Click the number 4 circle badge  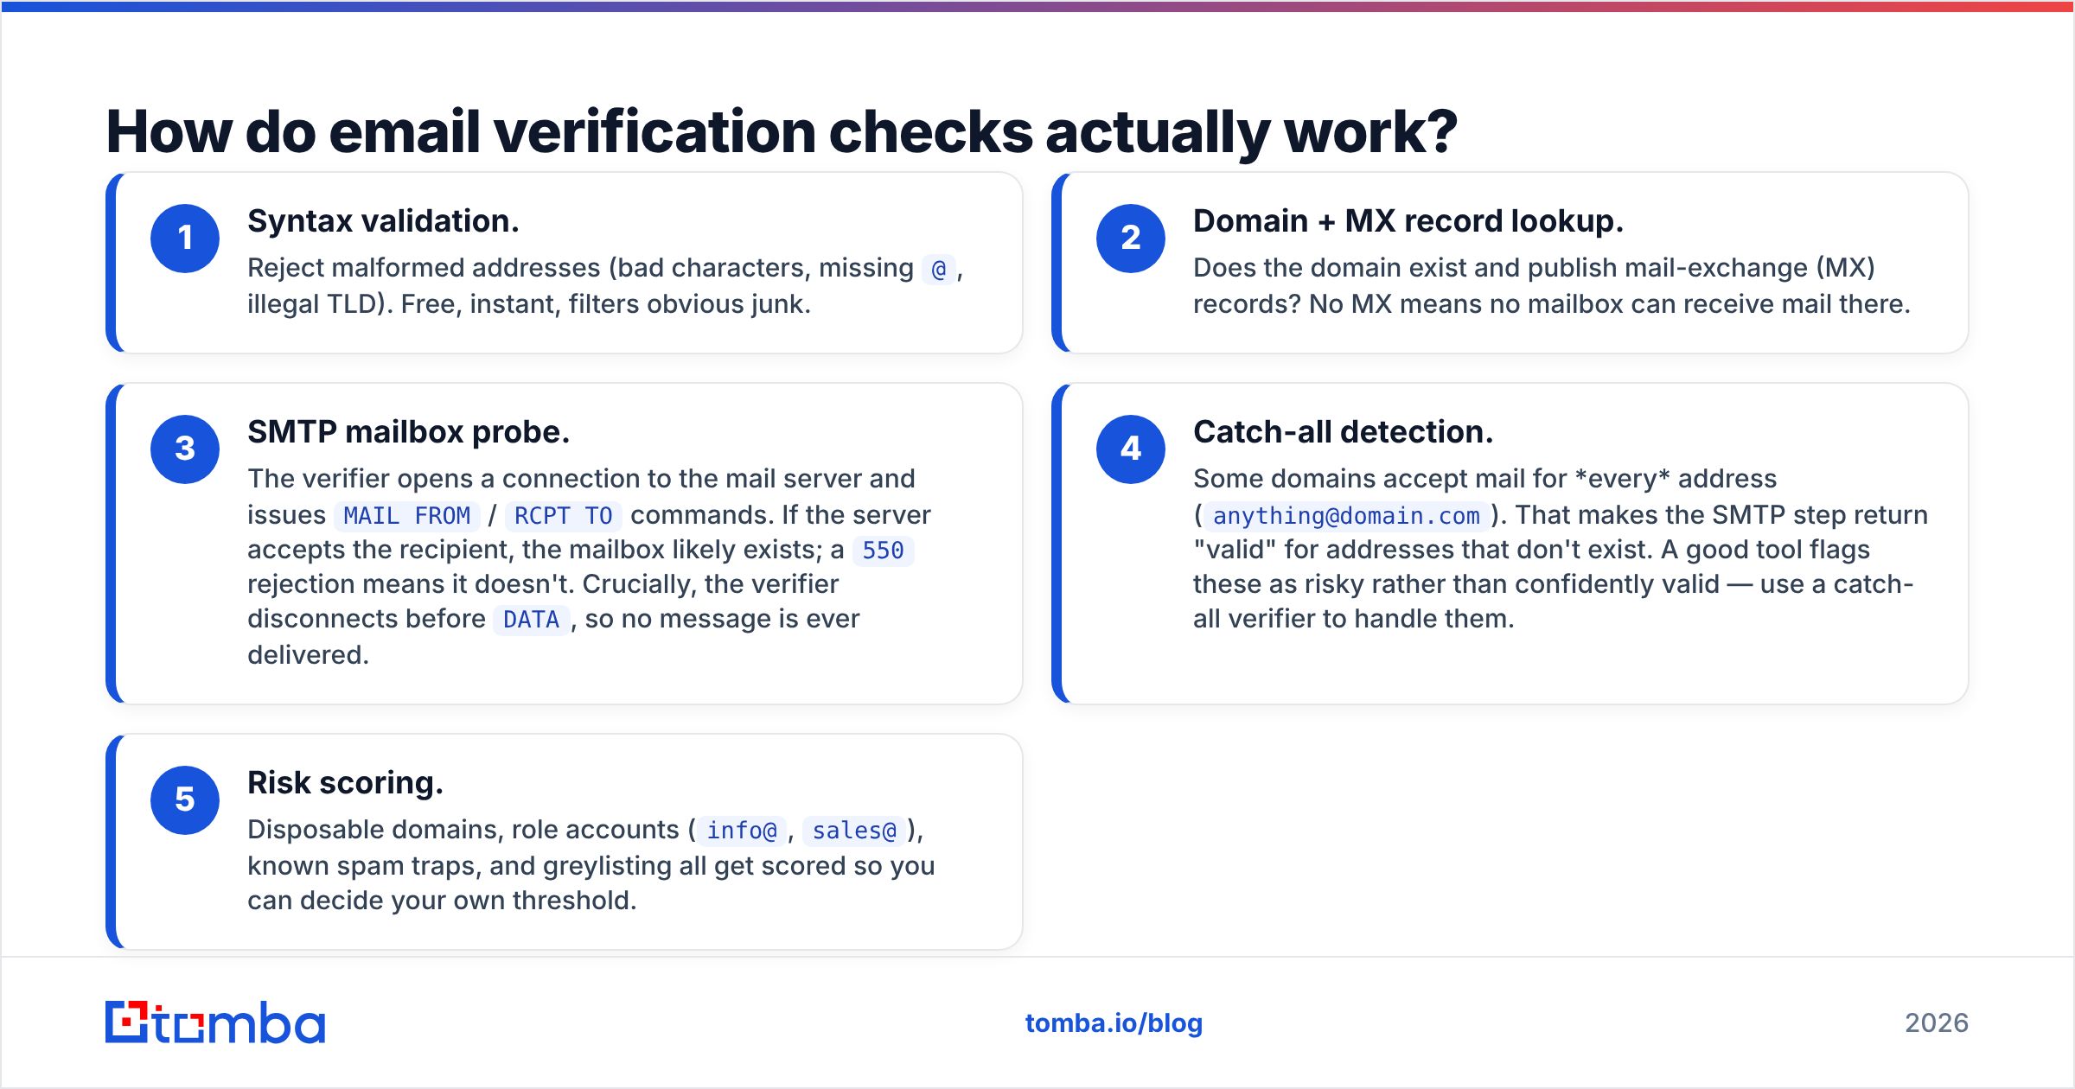click(x=1131, y=449)
